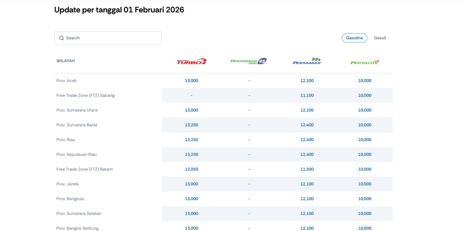Viewport: 463px width, 231px height.
Task: Click Turbo price 13,000 for Prov. Bengkulu
Action: coord(192,198)
